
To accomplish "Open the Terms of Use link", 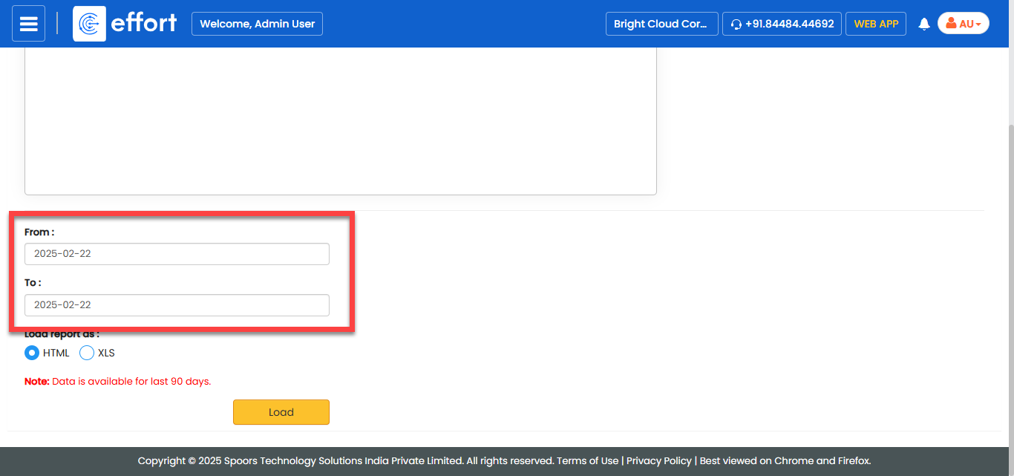I will coord(587,460).
